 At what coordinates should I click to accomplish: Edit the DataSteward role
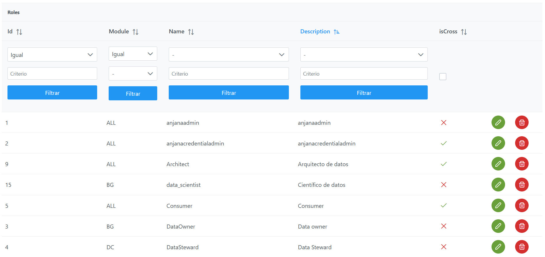click(x=498, y=247)
